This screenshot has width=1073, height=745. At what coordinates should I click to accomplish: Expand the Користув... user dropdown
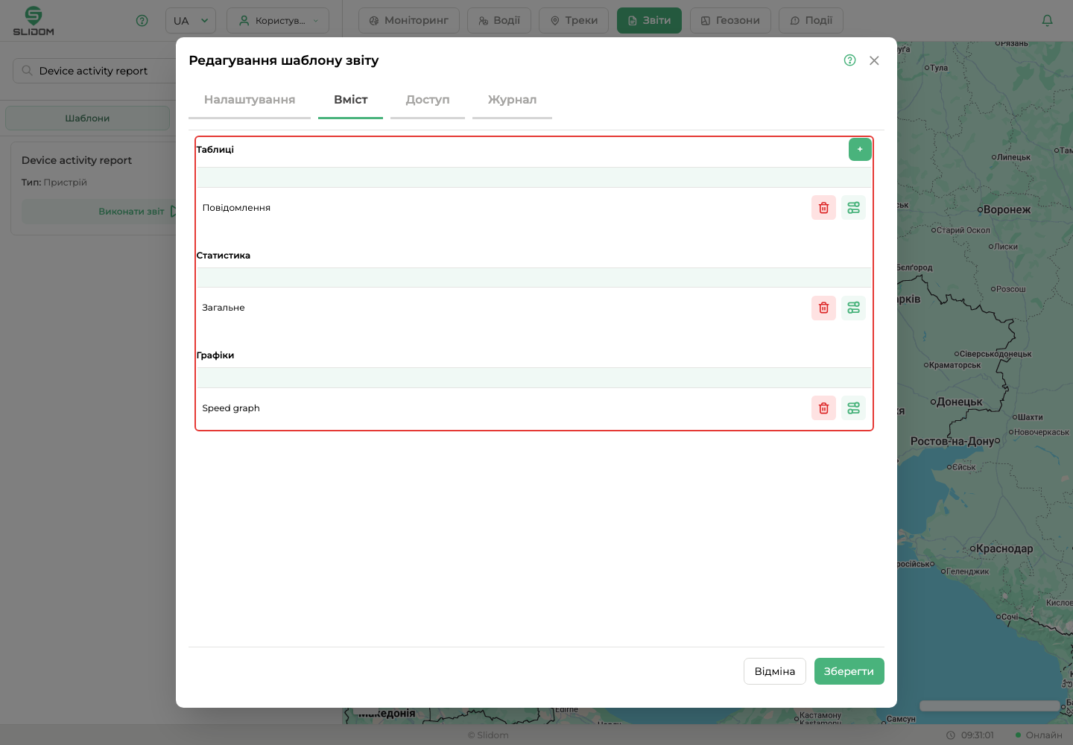tap(278, 21)
